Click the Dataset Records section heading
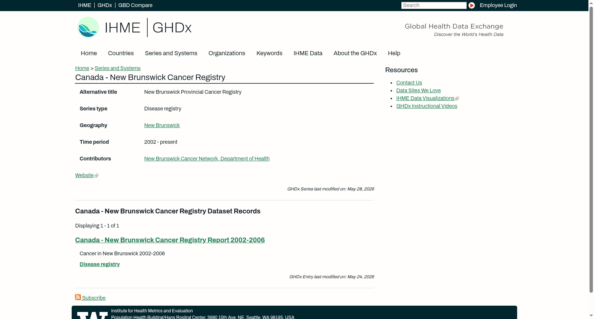 [x=168, y=211]
